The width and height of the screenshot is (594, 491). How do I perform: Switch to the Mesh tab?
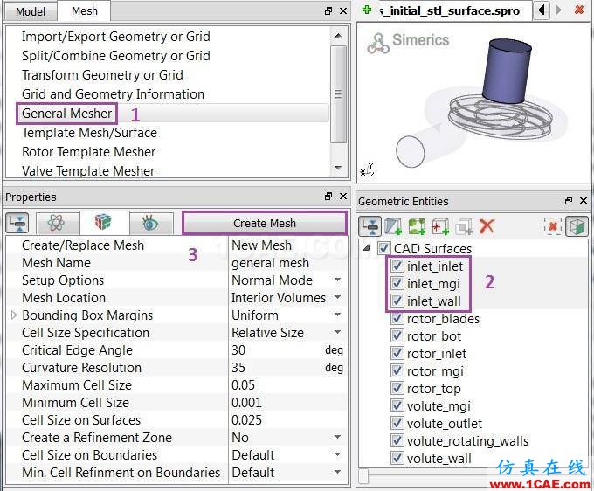pos(85,10)
